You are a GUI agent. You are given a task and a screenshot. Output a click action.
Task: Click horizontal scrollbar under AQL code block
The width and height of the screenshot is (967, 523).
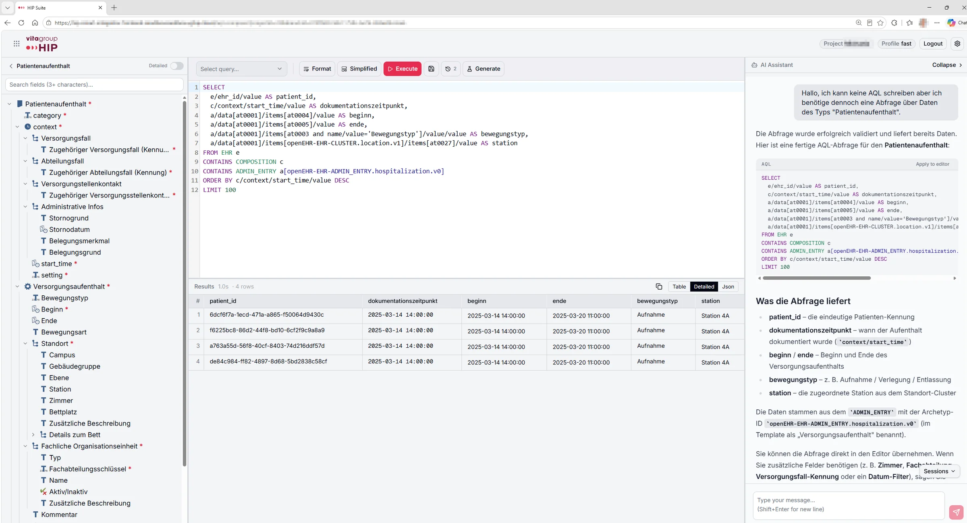817,278
